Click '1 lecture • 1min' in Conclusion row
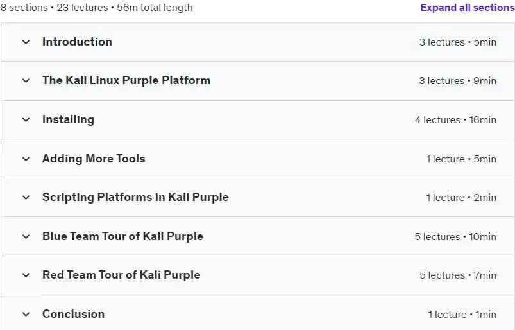 pyautogui.click(x=462, y=314)
